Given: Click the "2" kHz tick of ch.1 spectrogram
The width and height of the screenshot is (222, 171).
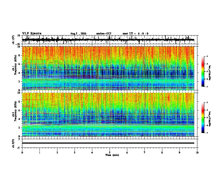Looking at the screenshot, I should tap(19, 81).
